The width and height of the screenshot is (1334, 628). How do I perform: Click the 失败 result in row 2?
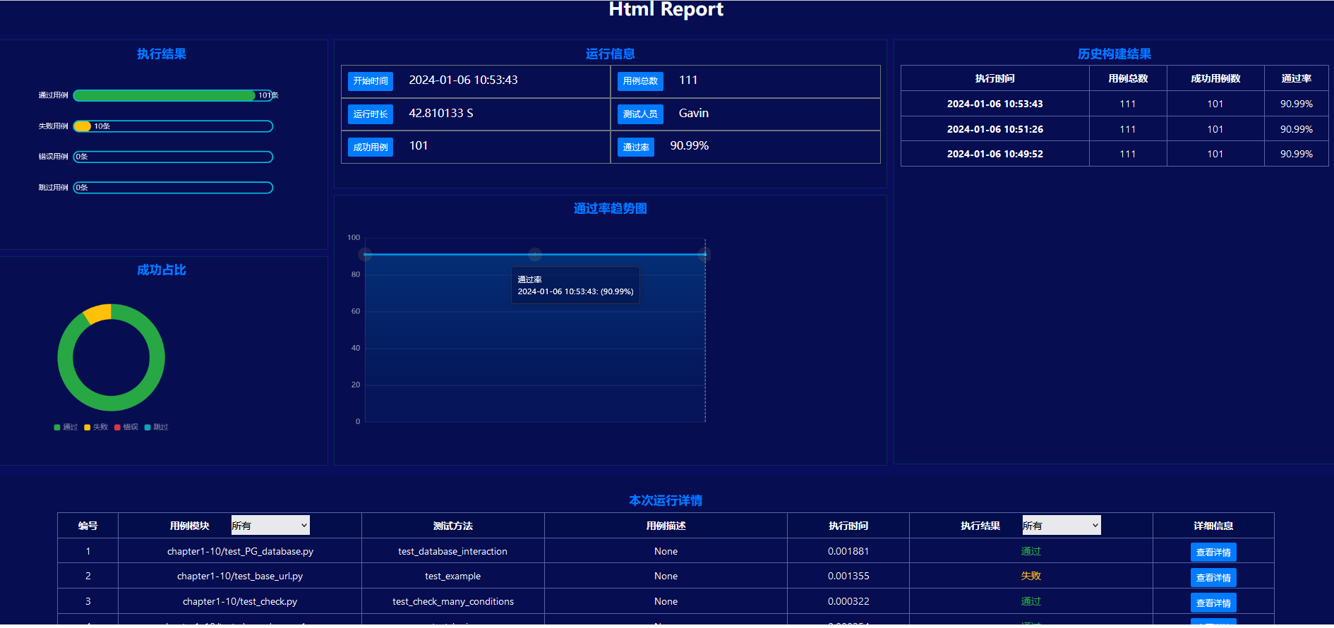pos(1030,576)
